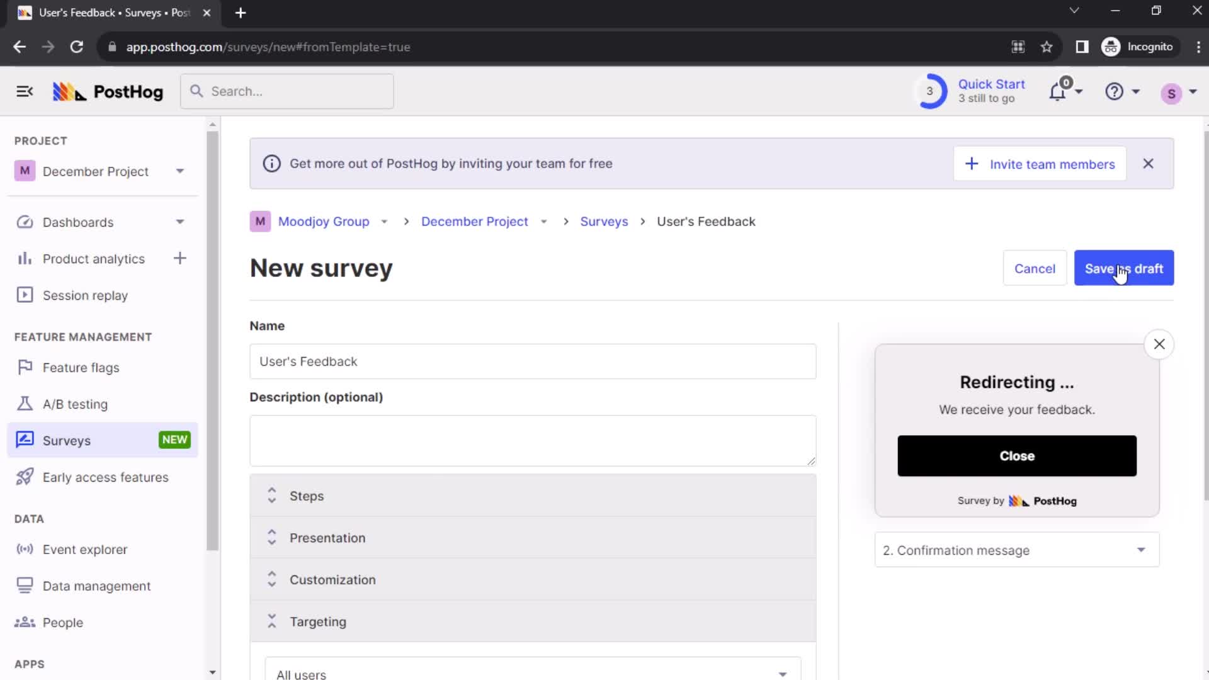Click Save as draft button
Screen dimensions: 1209x680
tap(1123, 268)
